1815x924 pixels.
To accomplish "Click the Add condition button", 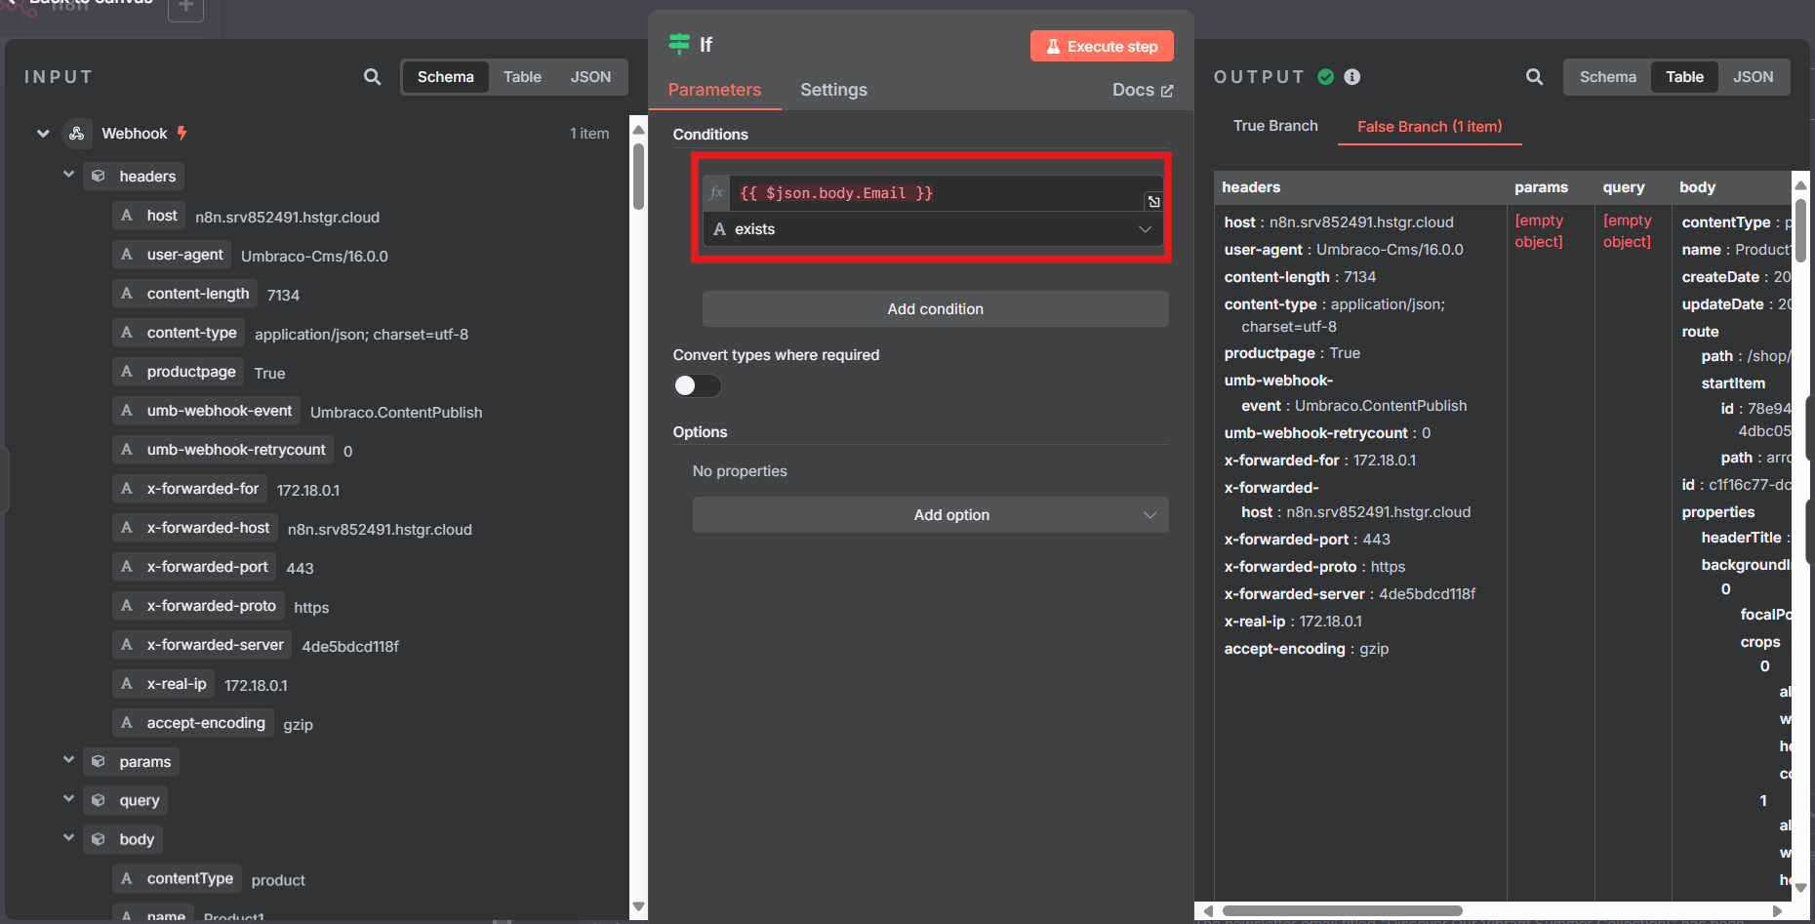I will [x=935, y=309].
